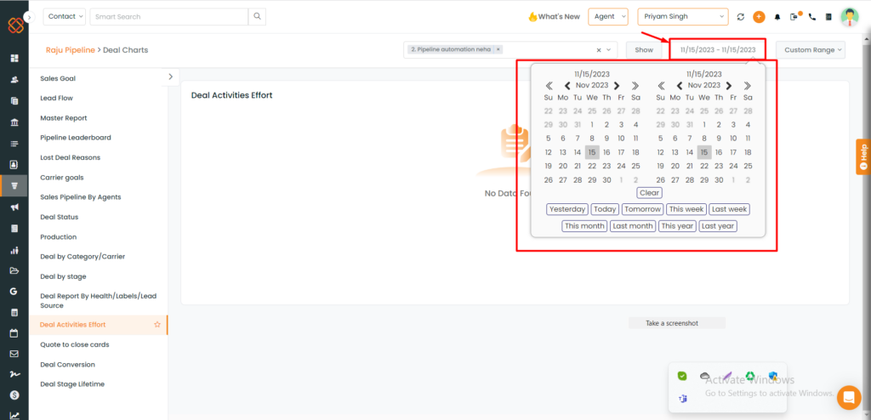This screenshot has height=420, width=871.
Task: Open the Custom Range dropdown
Action: (x=811, y=50)
